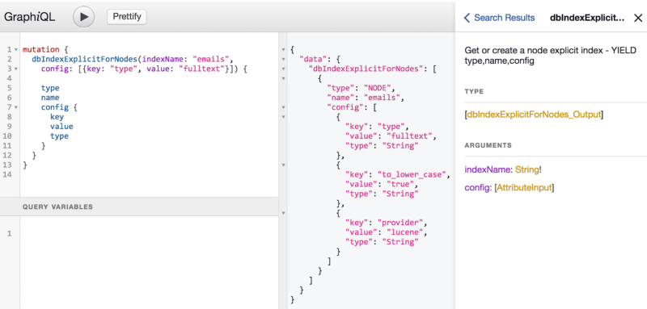Image resolution: width=647 pixels, height=309 pixels.
Task: Click "lucene" value in the results
Action: pos(404,232)
